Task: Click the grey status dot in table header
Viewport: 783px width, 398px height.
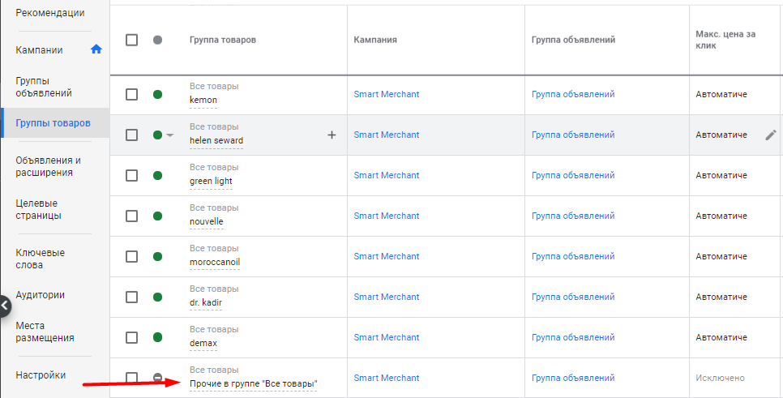Action: pos(157,40)
